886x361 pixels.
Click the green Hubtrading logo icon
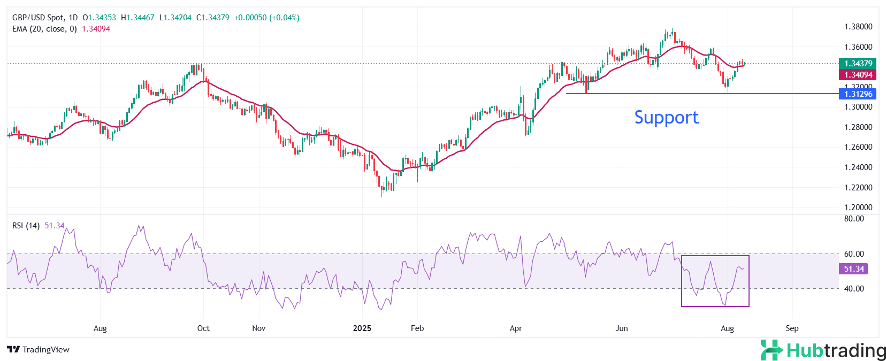(772, 350)
